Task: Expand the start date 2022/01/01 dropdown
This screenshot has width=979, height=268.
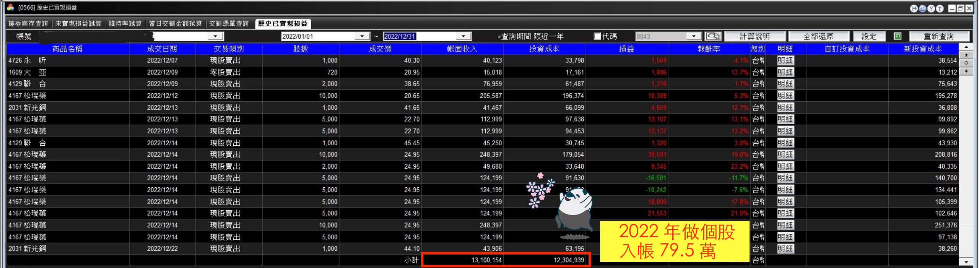Action: tap(362, 36)
